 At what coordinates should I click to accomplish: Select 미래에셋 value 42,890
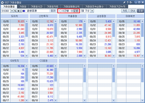(x=137, y=29)
